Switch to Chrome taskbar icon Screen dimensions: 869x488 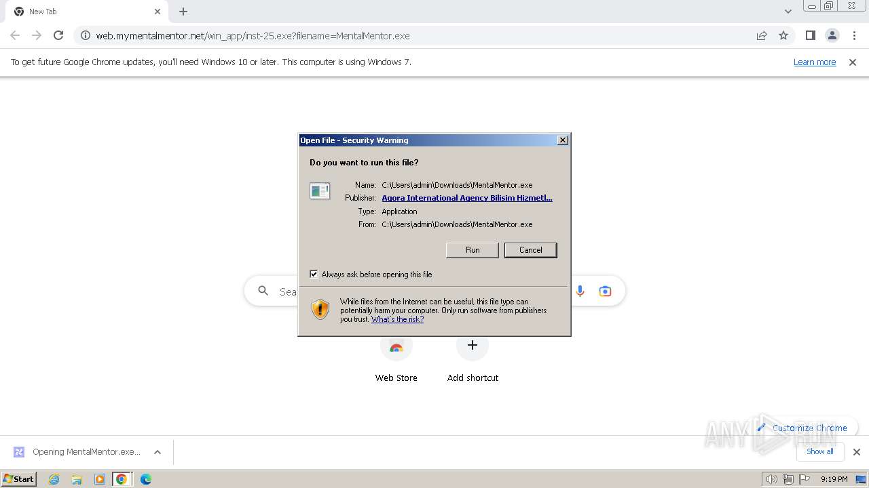point(122,479)
